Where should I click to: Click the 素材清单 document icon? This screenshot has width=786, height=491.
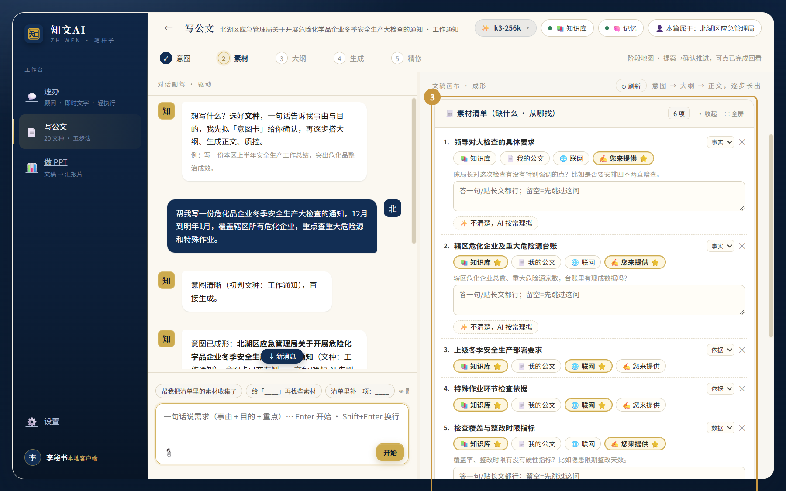(449, 113)
